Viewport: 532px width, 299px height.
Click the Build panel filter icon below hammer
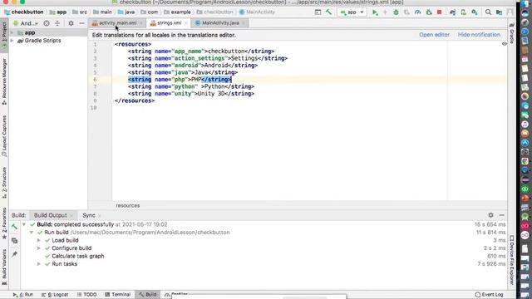14,241
